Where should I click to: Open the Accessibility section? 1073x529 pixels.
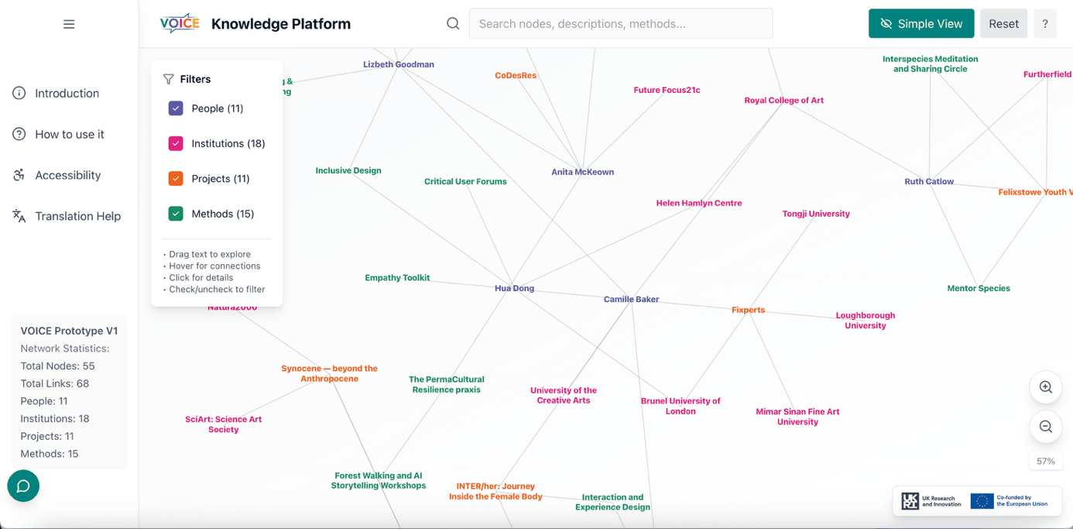tap(67, 175)
